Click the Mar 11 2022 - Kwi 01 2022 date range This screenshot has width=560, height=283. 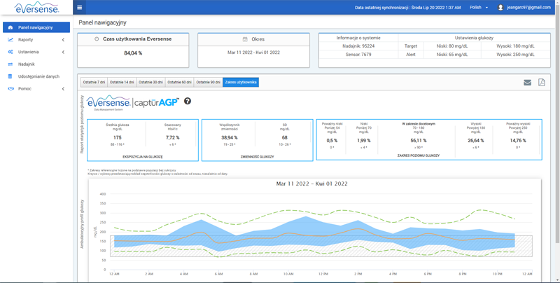[x=253, y=52]
